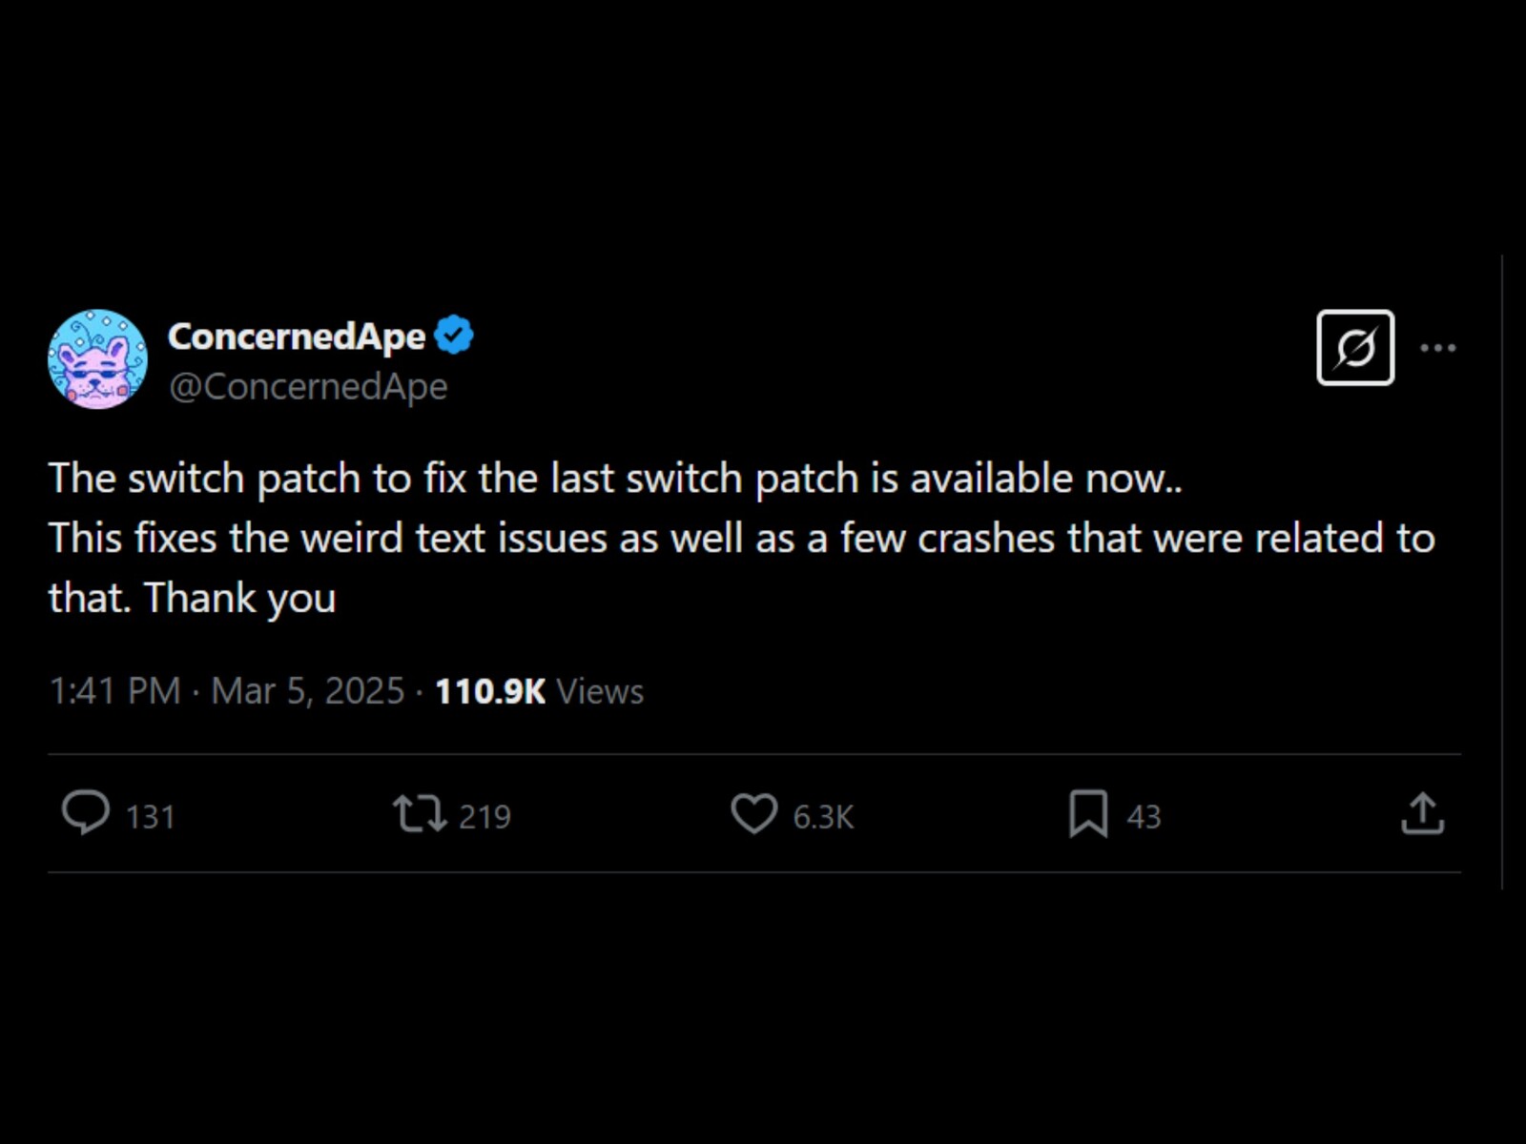Click the word Views beside count
This screenshot has width=1526, height=1144.
click(600, 691)
